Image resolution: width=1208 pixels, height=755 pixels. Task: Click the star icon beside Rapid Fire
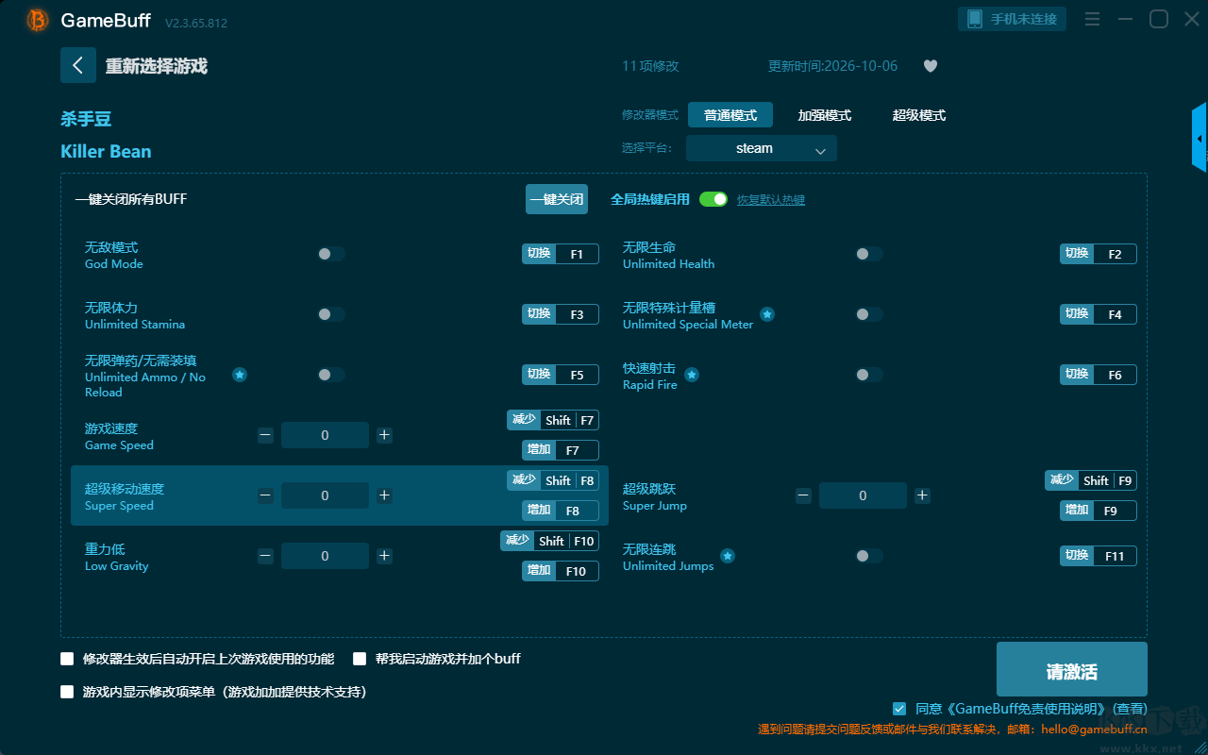[692, 375]
